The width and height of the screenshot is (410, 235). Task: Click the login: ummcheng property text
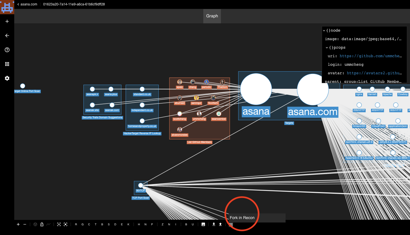346,65
